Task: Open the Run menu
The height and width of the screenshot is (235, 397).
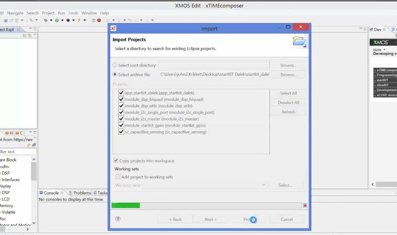Action: [61, 13]
